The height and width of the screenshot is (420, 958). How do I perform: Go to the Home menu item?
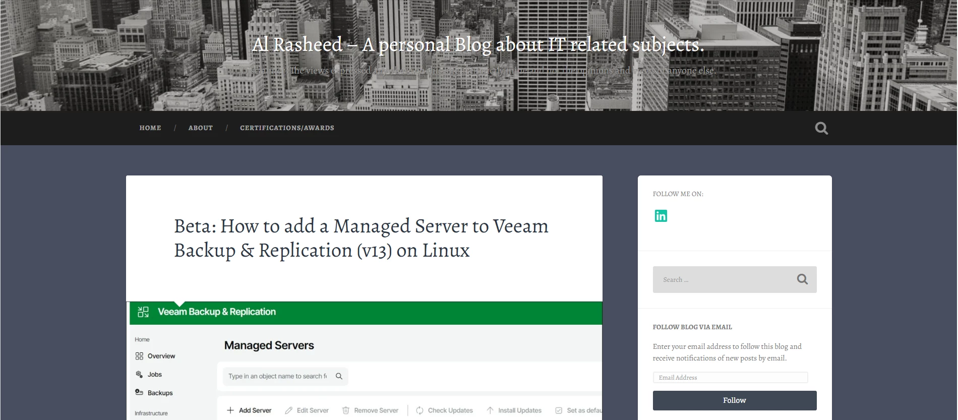pyautogui.click(x=150, y=128)
